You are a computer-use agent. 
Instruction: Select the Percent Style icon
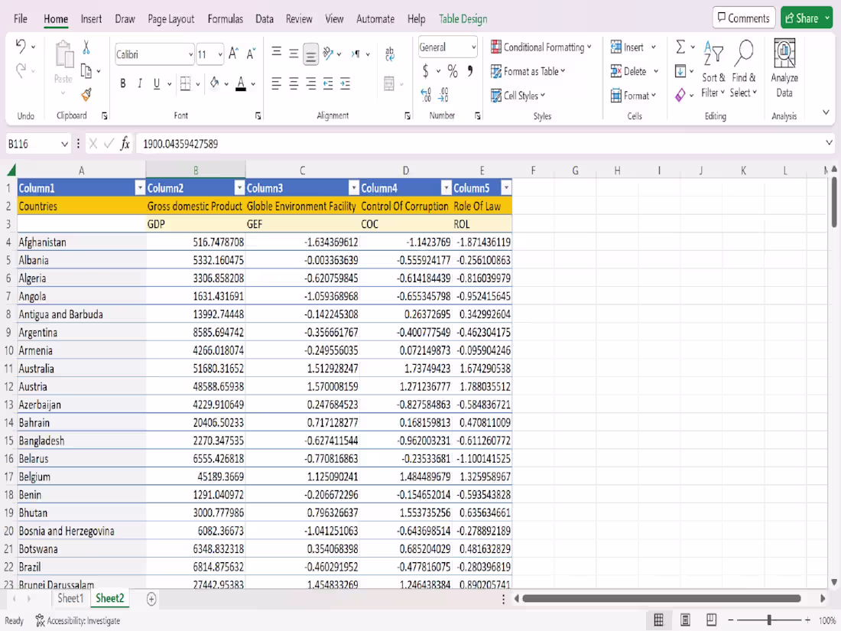(454, 70)
